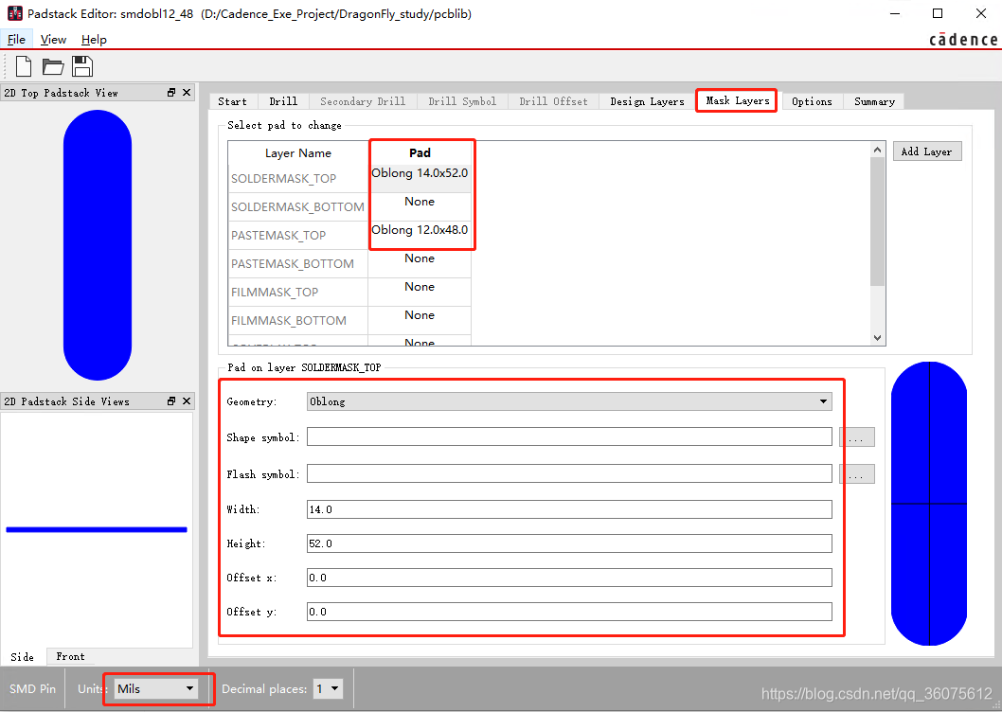The image size is (1002, 712).
Task: Browse for Shape symbol with ellipsis button
Action: [x=856, y=437]
